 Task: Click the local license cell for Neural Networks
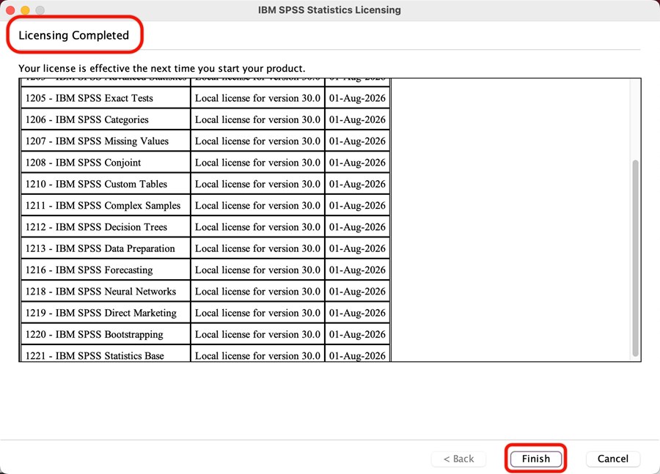(x=257, y=291)
